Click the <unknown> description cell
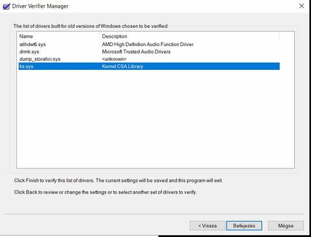This screenshot has height=237, width=311. click(114, 59)
